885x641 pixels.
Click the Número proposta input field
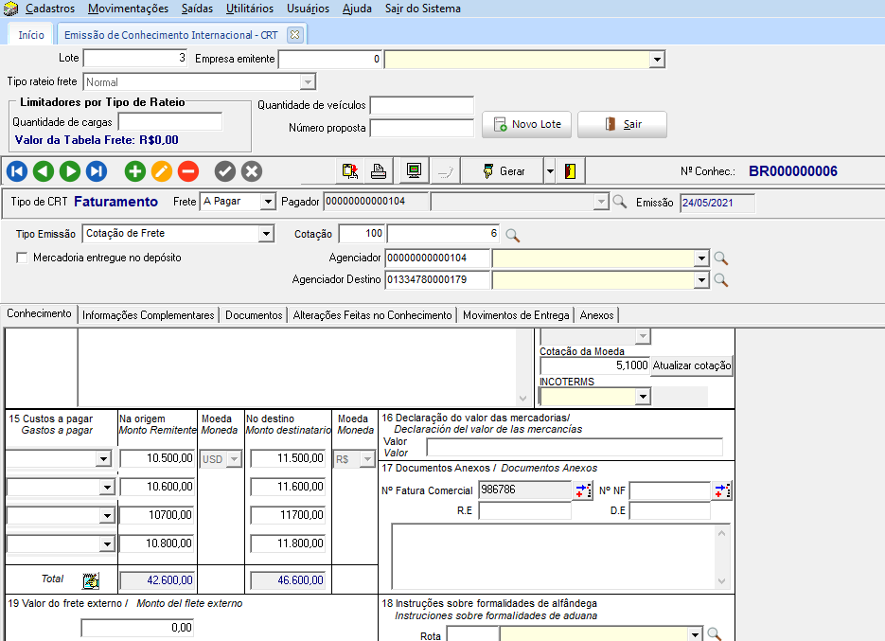coord(421,128)
